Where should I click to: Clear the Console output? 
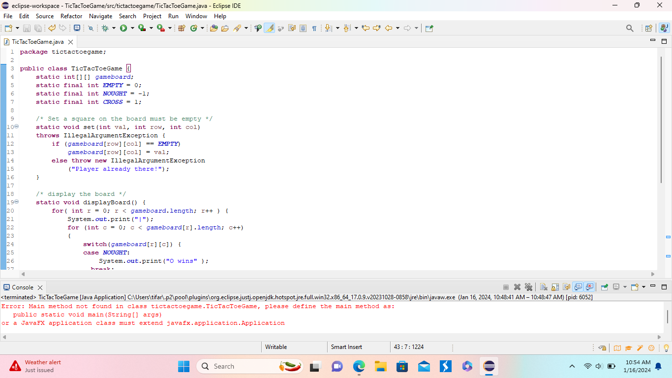click(x=544, y=286)
